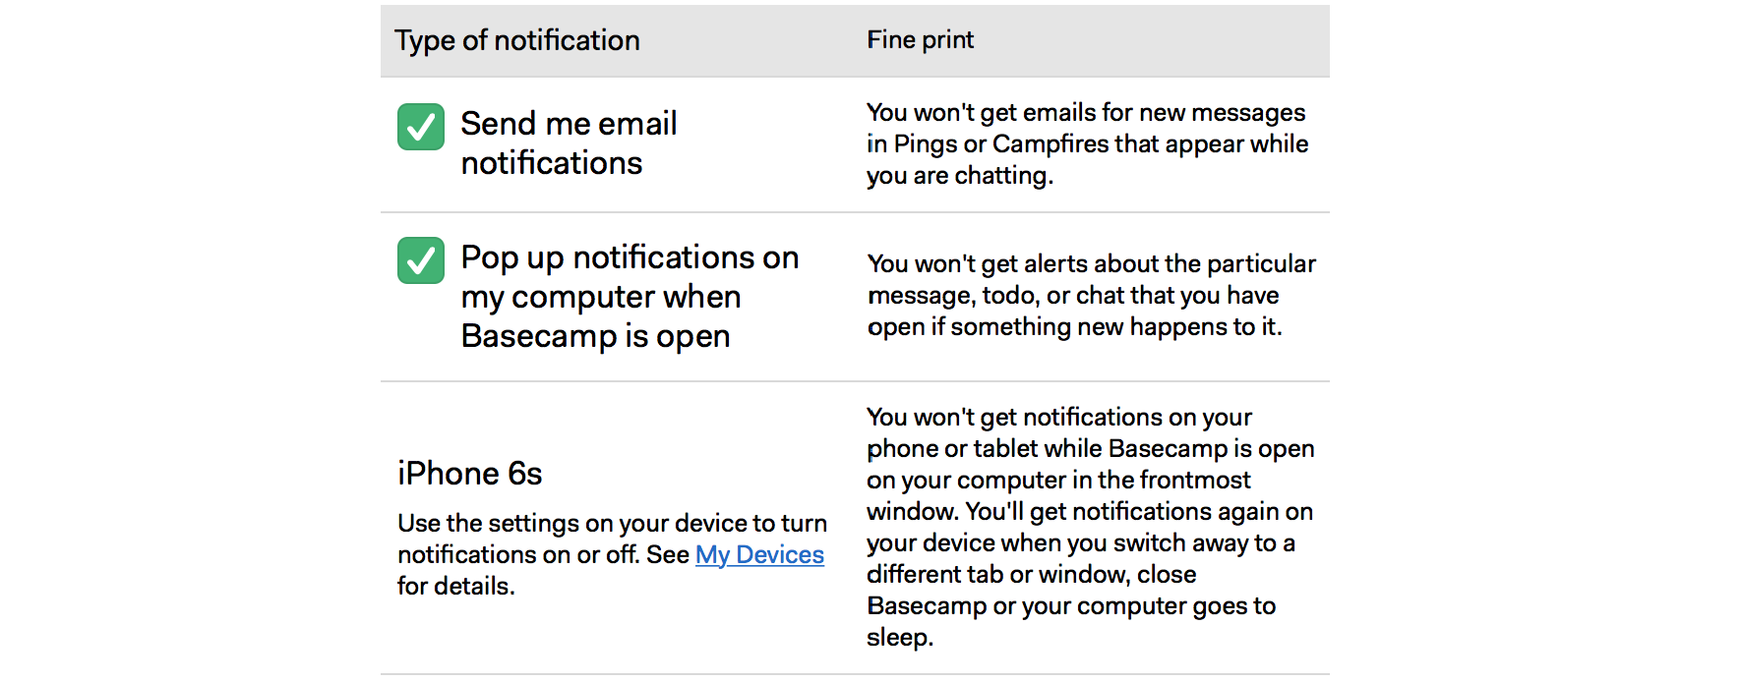Click the word 'notifications' under 'Send me email'

(x=552, y=163)
